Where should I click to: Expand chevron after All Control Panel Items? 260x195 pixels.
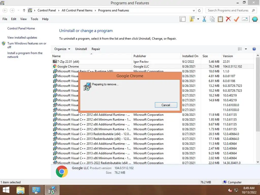click(x=95, y=10)
